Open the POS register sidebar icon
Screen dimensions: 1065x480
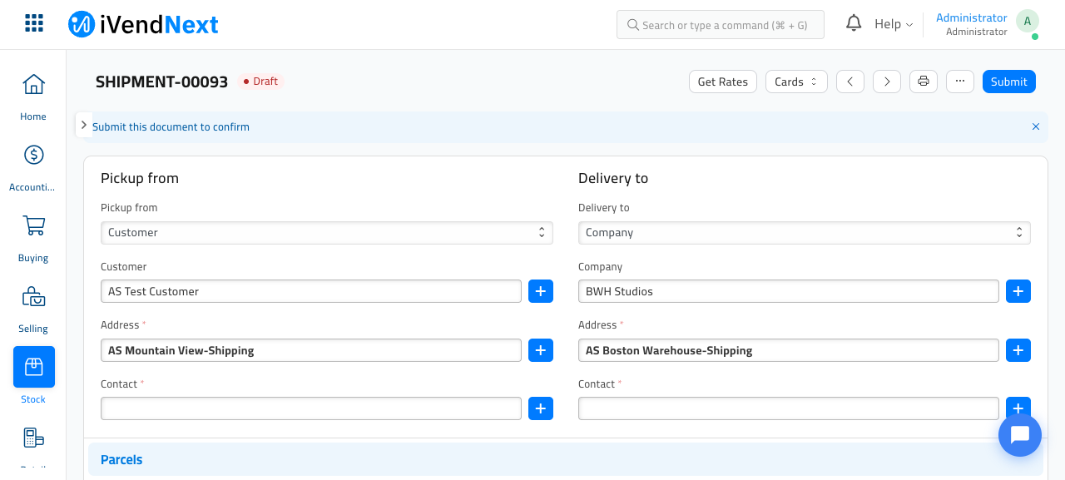pyautogui.click(x=33, y=438)
